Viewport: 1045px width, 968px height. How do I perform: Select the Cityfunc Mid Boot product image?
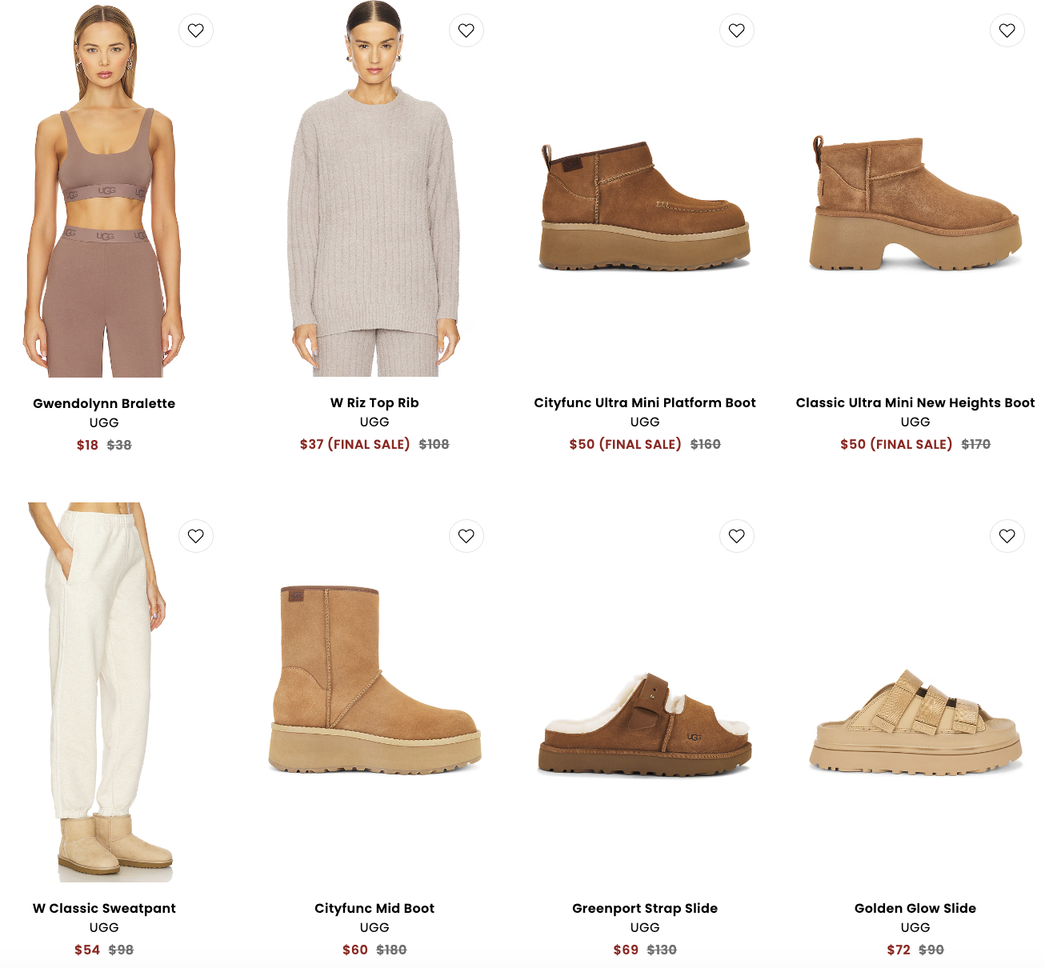[374, 679]
